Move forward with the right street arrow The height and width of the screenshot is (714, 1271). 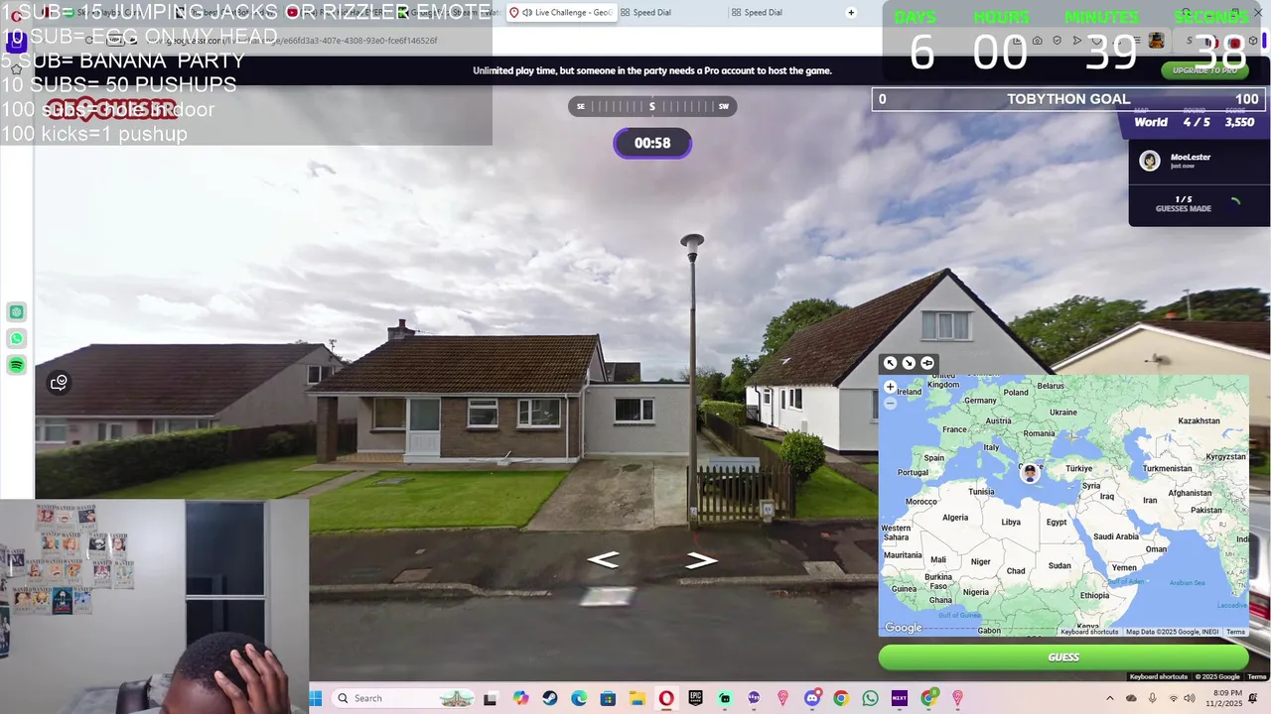point(701,561)
